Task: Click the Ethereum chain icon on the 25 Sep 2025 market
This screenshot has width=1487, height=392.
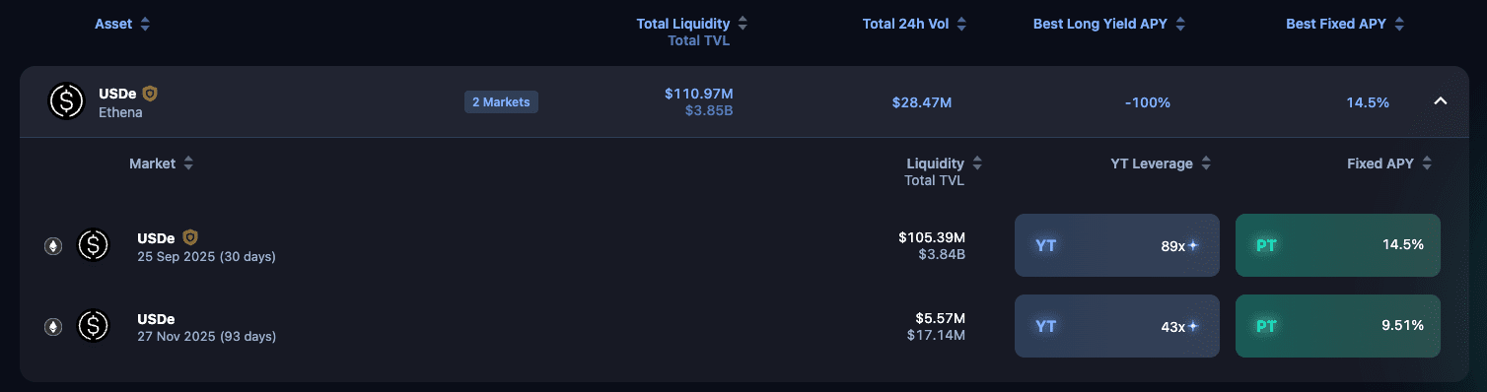Action: point(53,246)
